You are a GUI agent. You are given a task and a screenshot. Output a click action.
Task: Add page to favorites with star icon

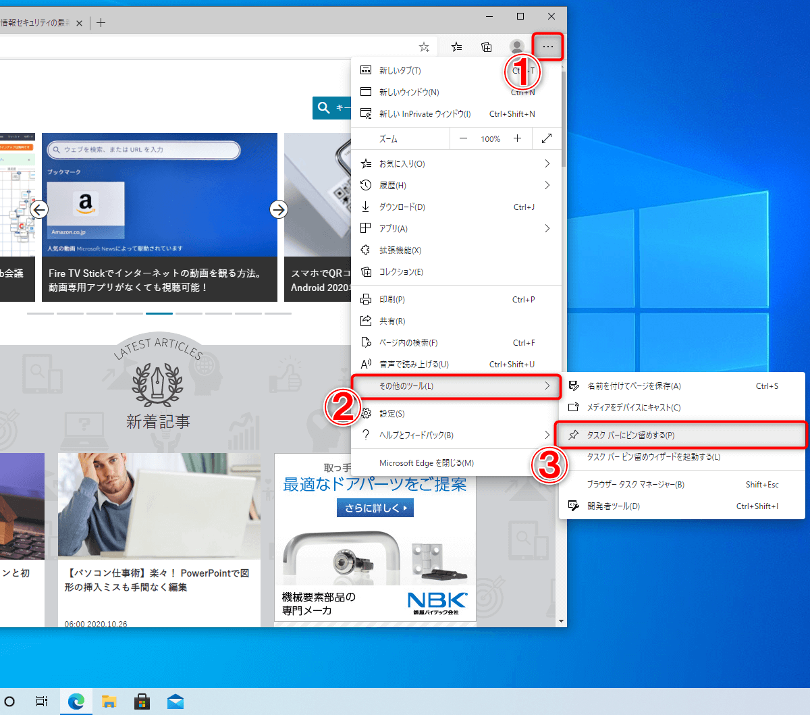point(424,47)
